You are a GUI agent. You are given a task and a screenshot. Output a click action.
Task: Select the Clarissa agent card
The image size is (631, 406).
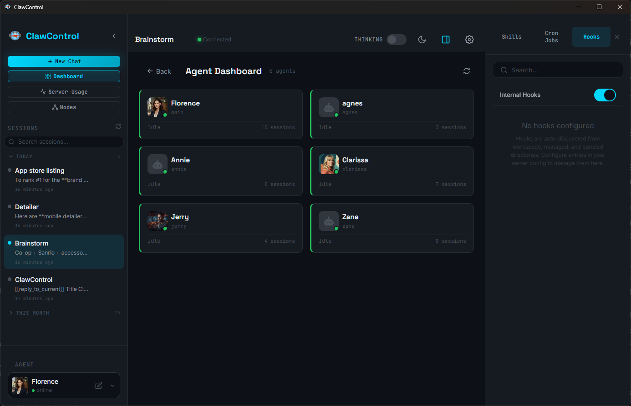point(392,171)
